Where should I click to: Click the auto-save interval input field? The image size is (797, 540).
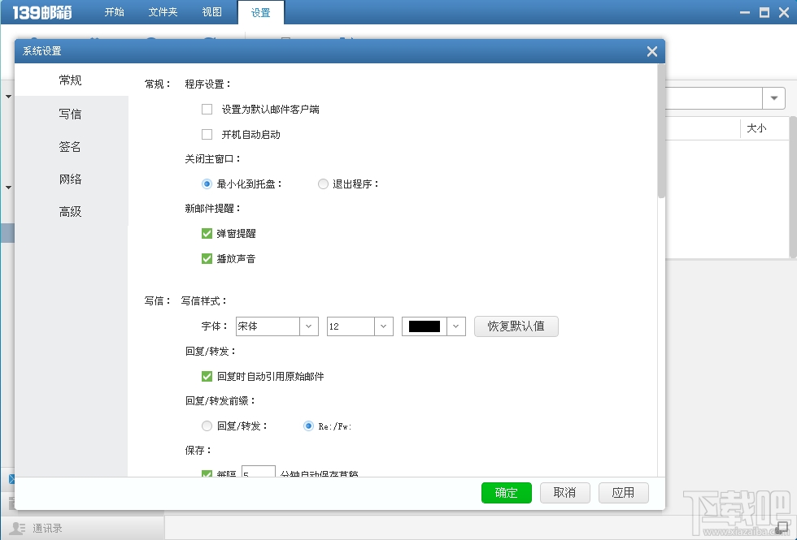[258, 471]
